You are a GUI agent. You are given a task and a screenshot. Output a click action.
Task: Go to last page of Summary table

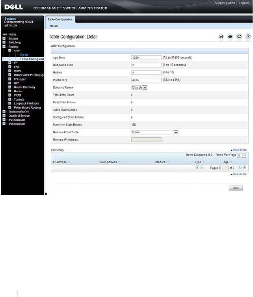coord(244,167)
